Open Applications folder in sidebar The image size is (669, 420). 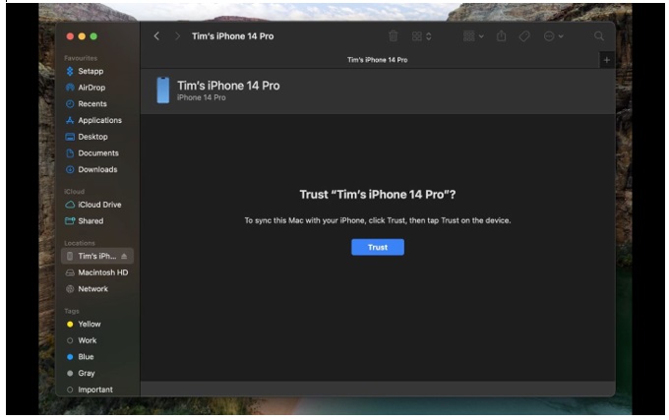pos(99,120)
